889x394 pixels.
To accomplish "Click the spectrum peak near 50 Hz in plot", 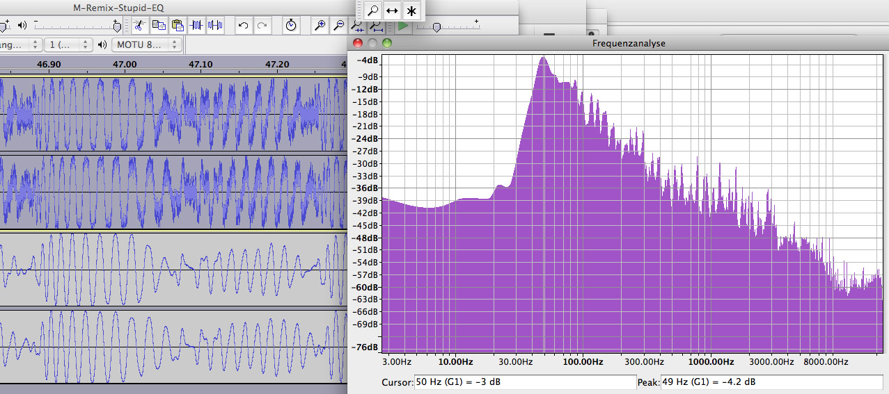I will point(542,58).
